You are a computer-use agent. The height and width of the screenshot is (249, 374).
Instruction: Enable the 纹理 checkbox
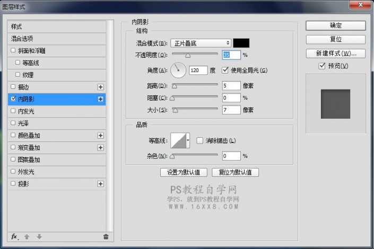tap(18, 75)
